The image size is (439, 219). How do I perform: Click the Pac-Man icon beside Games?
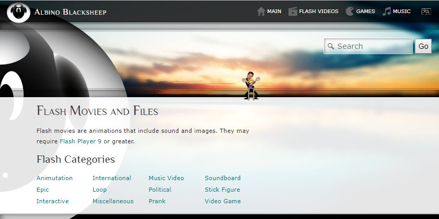pos(349,12)
